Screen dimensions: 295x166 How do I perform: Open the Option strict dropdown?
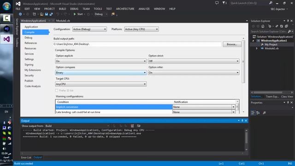(x=194, y=61)
